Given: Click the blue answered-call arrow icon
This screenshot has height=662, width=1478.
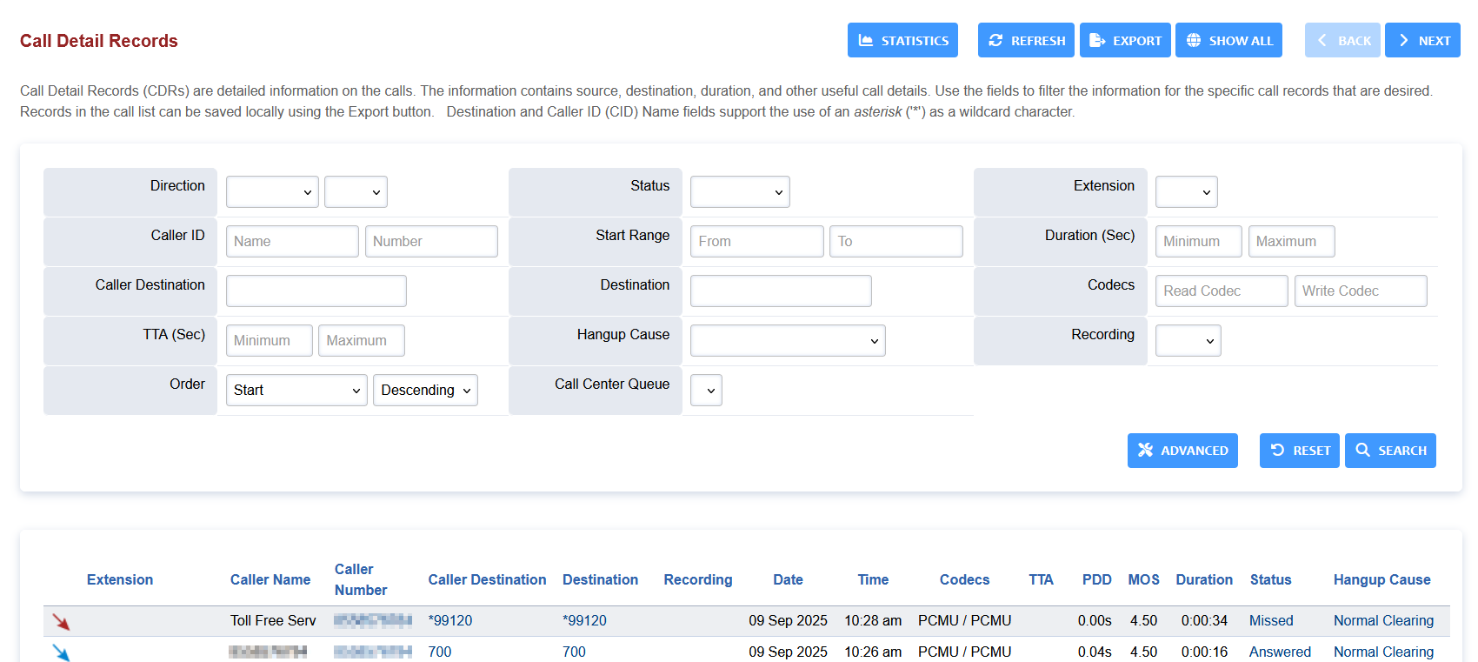Looking at the screenshot, I should click(61, 652).
